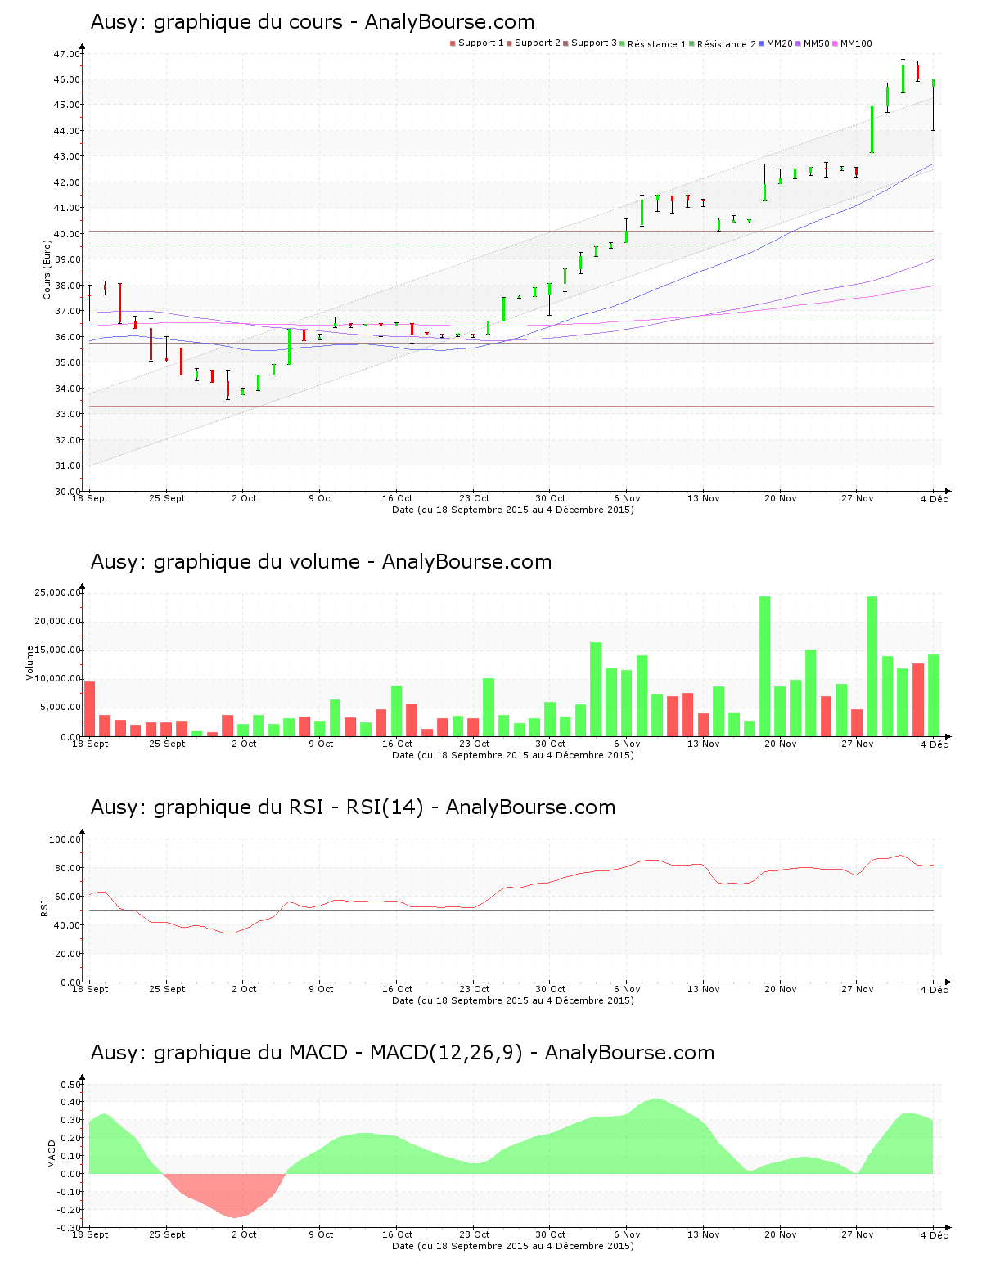982x1268 pixels.
Task: Click the 25,000.00 value on volume axis
Action: click(x=57, y=592)
